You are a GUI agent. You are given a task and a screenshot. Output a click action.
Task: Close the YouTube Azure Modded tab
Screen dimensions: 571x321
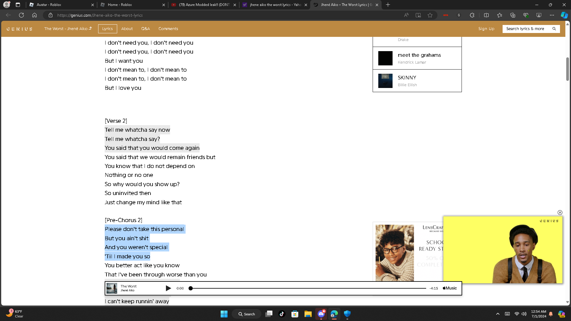(x=235, y=5)
